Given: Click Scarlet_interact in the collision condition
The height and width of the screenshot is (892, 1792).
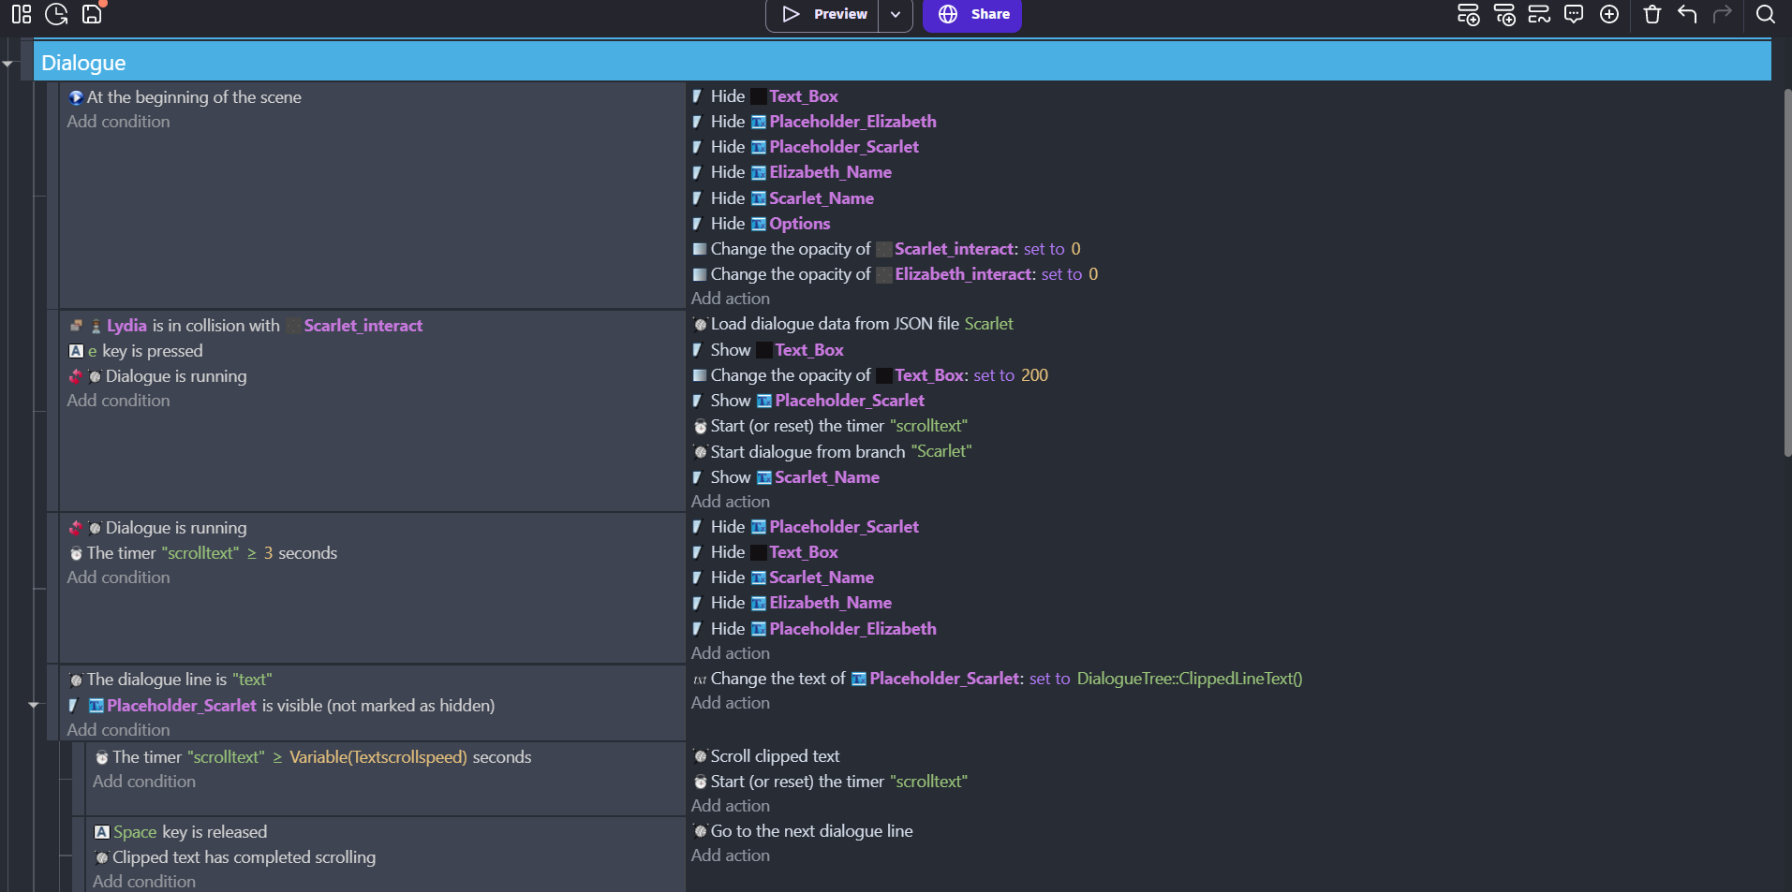Looking at the screenshot, I should click(363, 326).
